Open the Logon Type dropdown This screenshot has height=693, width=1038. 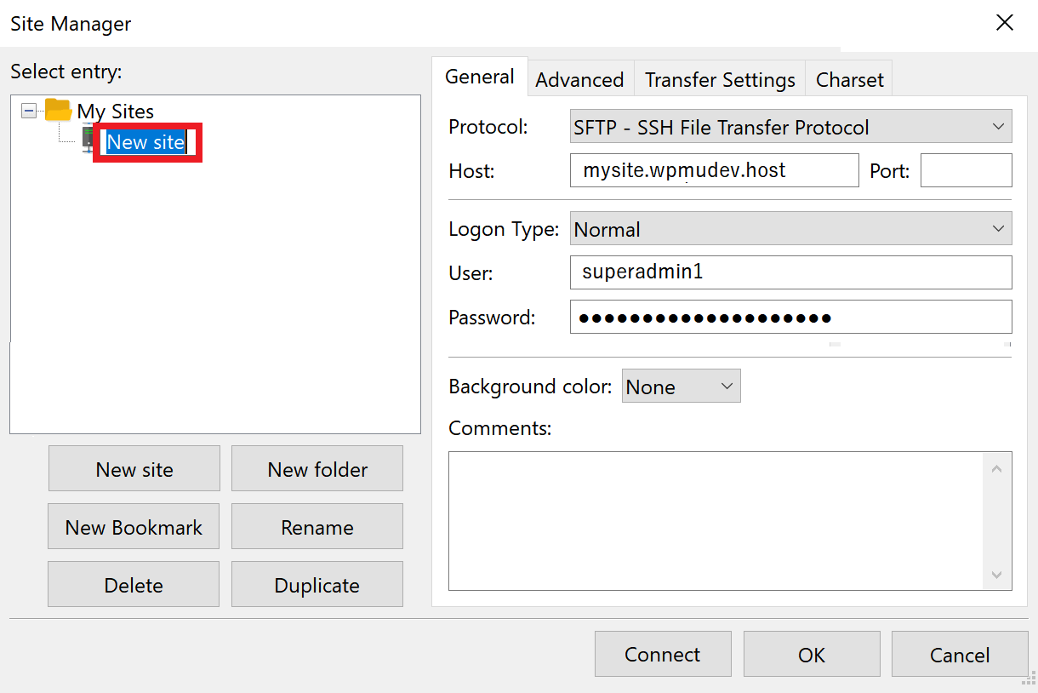click(x=790, y=229)
